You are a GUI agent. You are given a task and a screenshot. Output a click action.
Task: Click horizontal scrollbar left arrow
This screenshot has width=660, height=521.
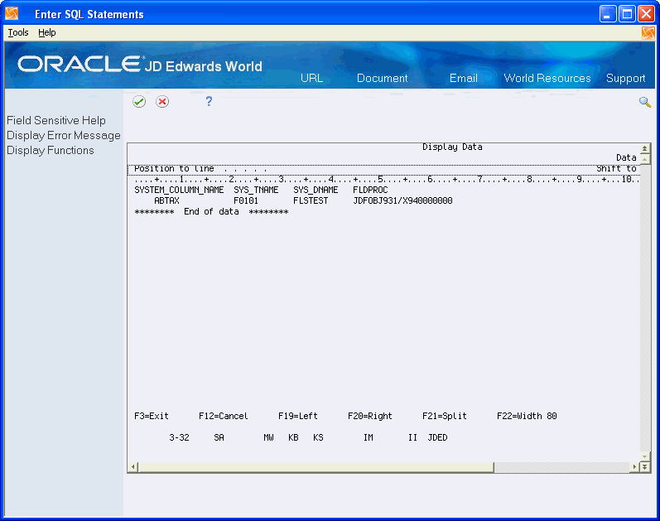(133, 466)
